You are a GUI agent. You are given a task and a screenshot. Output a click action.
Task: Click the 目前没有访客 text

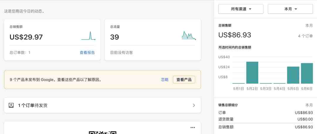(122, 53)
